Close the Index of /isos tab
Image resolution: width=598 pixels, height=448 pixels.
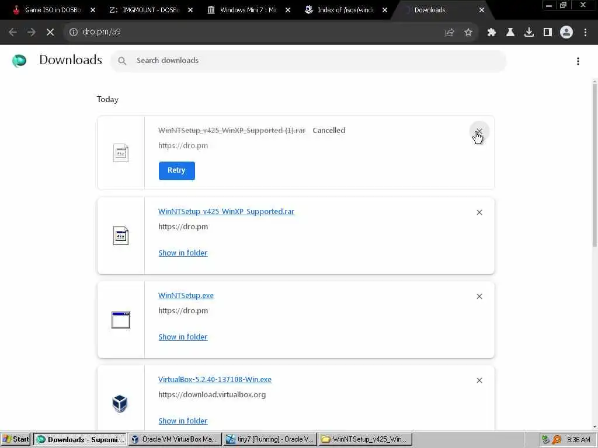tap(385, 10)
